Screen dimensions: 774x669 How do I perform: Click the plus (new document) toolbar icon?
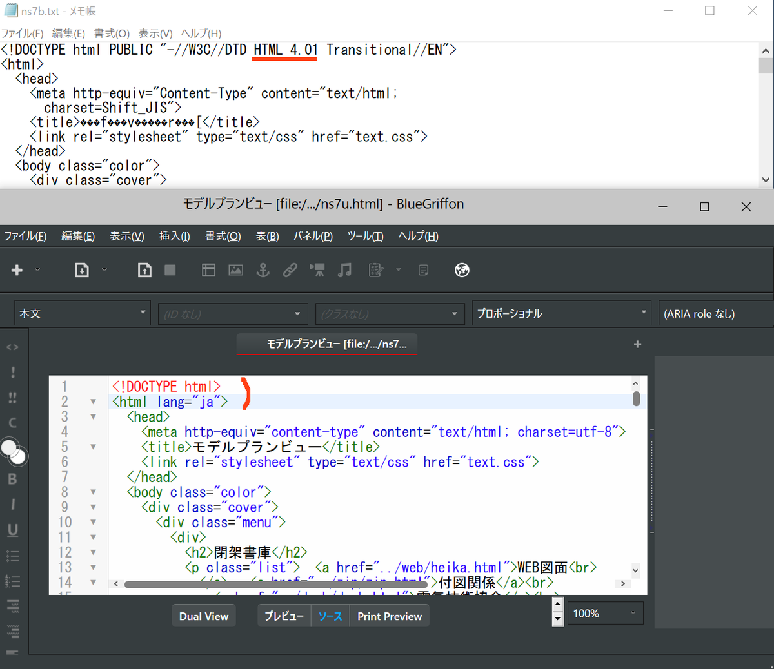pyautogui.click(x=17, y=270)
